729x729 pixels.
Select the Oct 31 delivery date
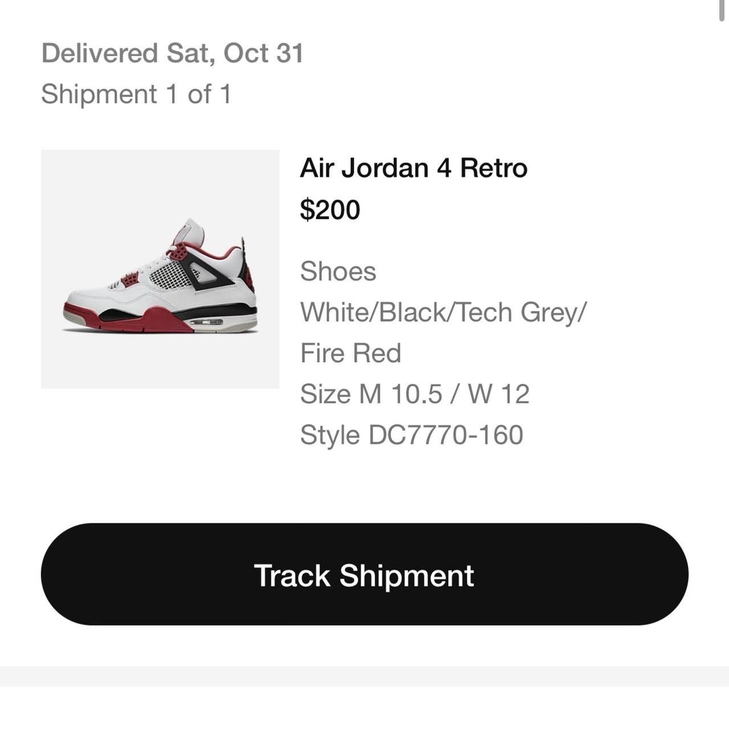265,54
